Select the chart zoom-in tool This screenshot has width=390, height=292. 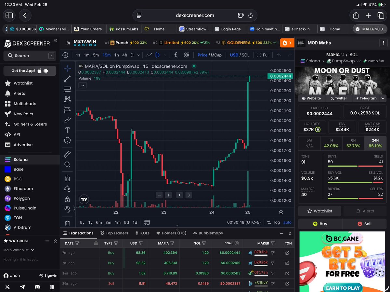[67, 164]
